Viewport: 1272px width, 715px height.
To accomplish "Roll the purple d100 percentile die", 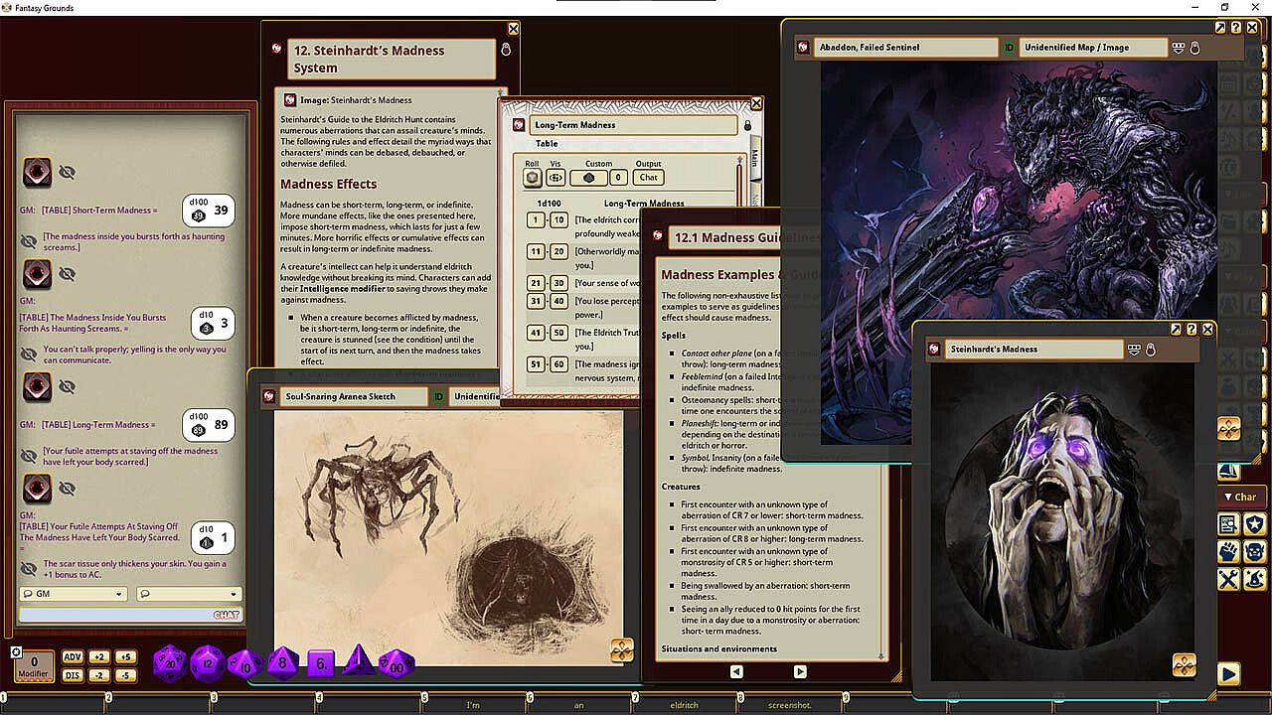I will tap(396, 663).
